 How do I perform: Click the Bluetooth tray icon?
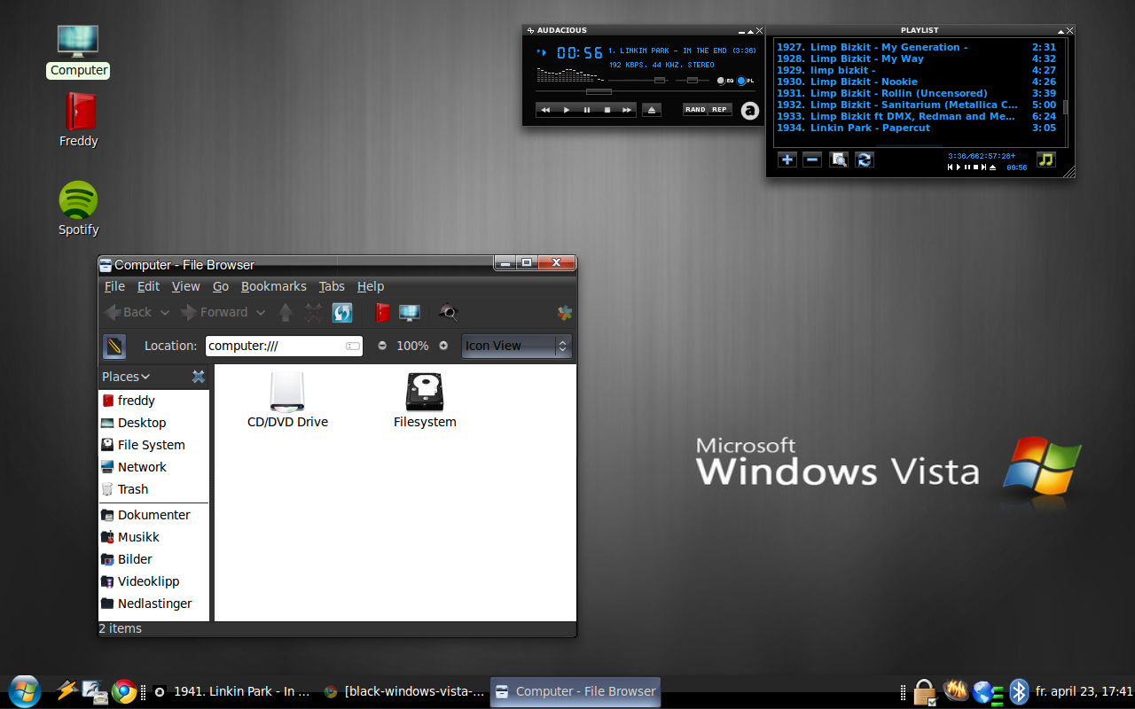tap(1020, 691)
